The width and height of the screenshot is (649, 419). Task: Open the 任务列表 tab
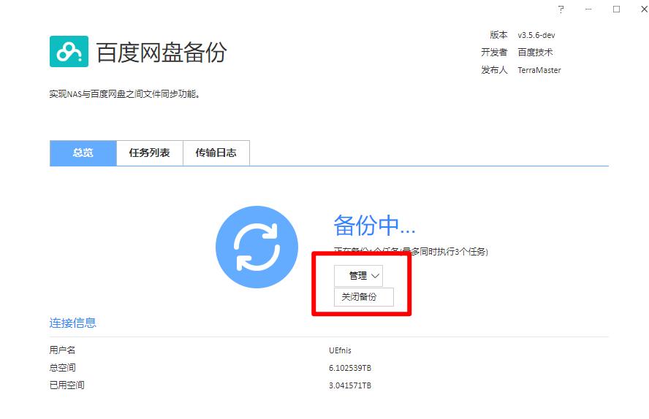[149, 153]
